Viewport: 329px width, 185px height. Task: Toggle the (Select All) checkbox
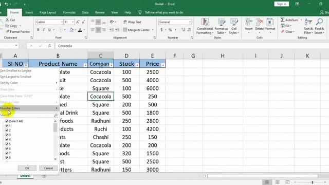[7, 121]
